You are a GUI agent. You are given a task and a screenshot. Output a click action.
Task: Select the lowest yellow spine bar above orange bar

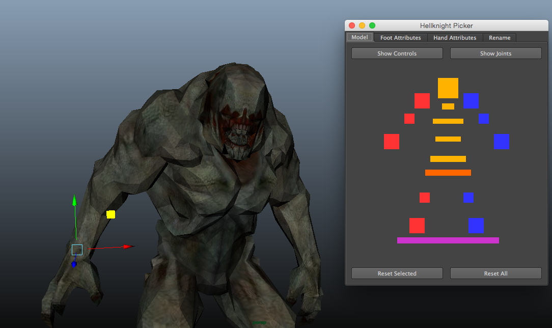(x=448, y=159)
